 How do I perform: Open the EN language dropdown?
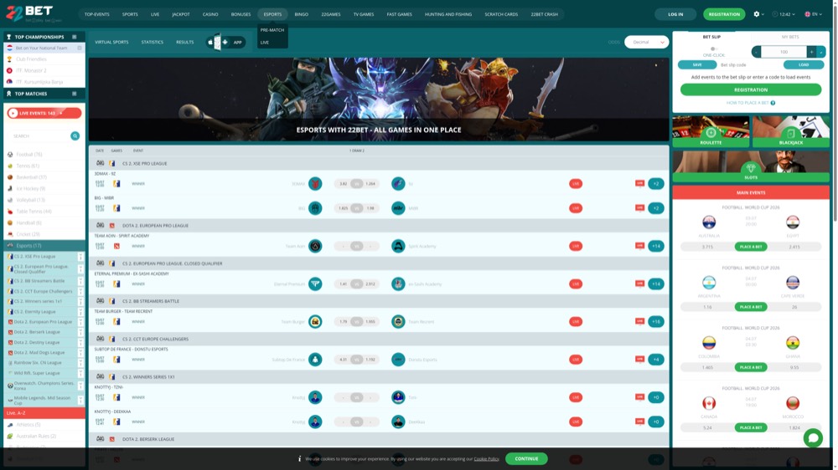tap(814, 14)
